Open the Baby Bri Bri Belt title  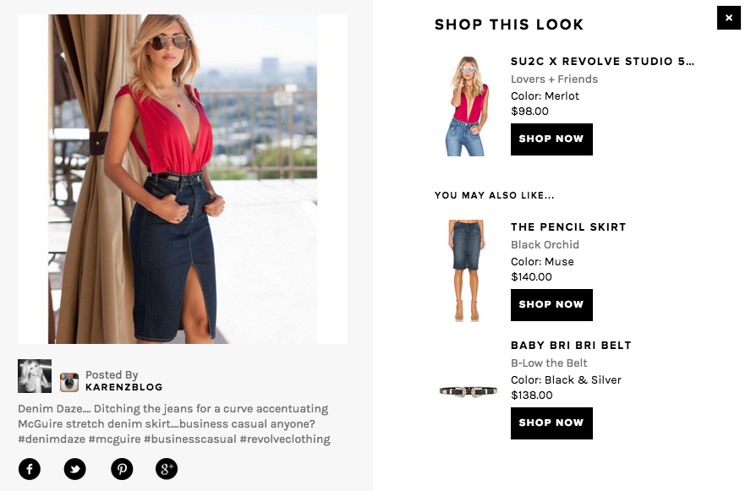[x=571, y=345]
